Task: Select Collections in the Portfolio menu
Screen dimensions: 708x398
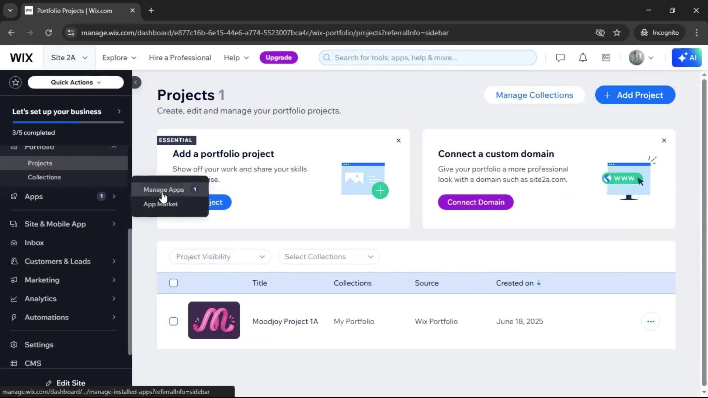Action: click(64, 177)
